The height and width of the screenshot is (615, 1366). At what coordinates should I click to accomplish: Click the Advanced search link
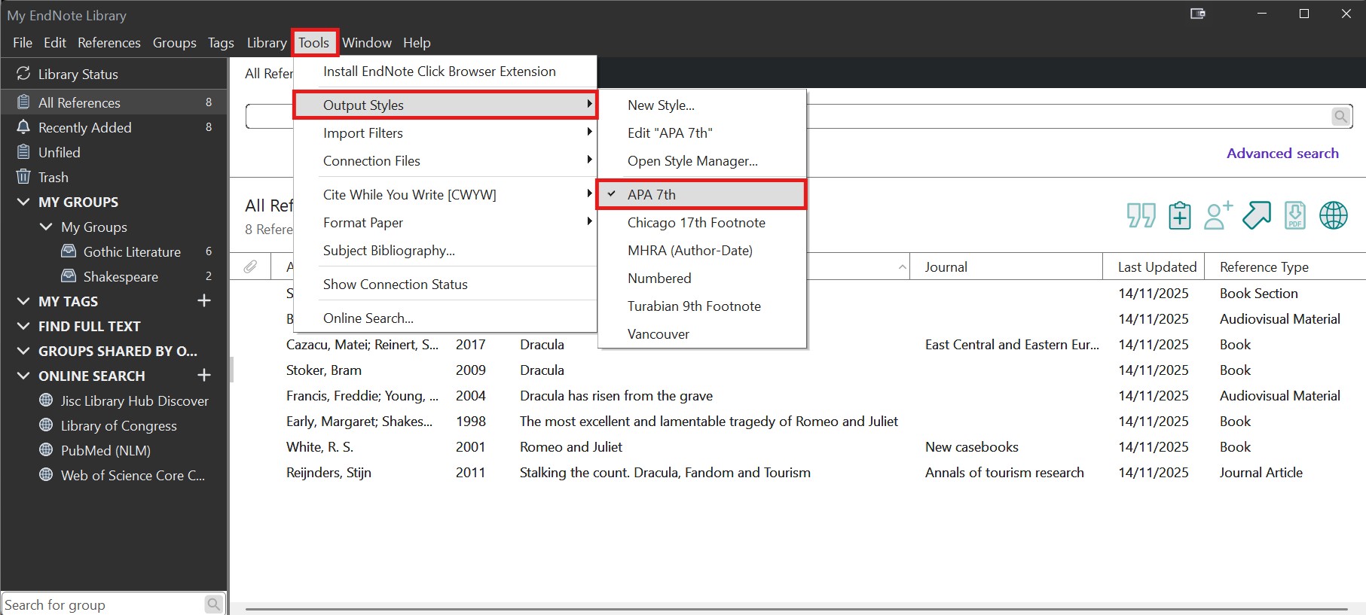pyautogui.click(x=1282, y=153)
